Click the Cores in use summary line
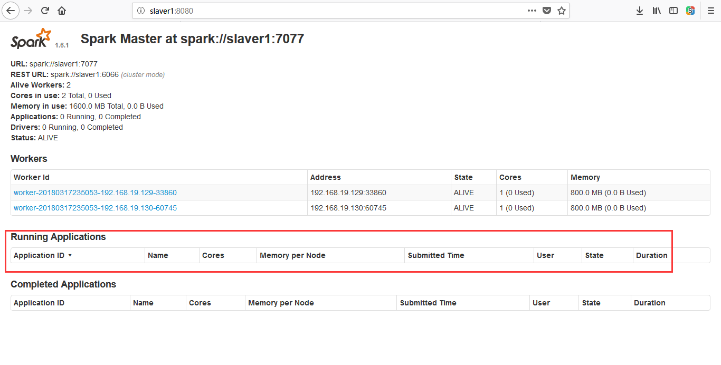Viewport: 721px width, 365px height. (x=61, y=95)
